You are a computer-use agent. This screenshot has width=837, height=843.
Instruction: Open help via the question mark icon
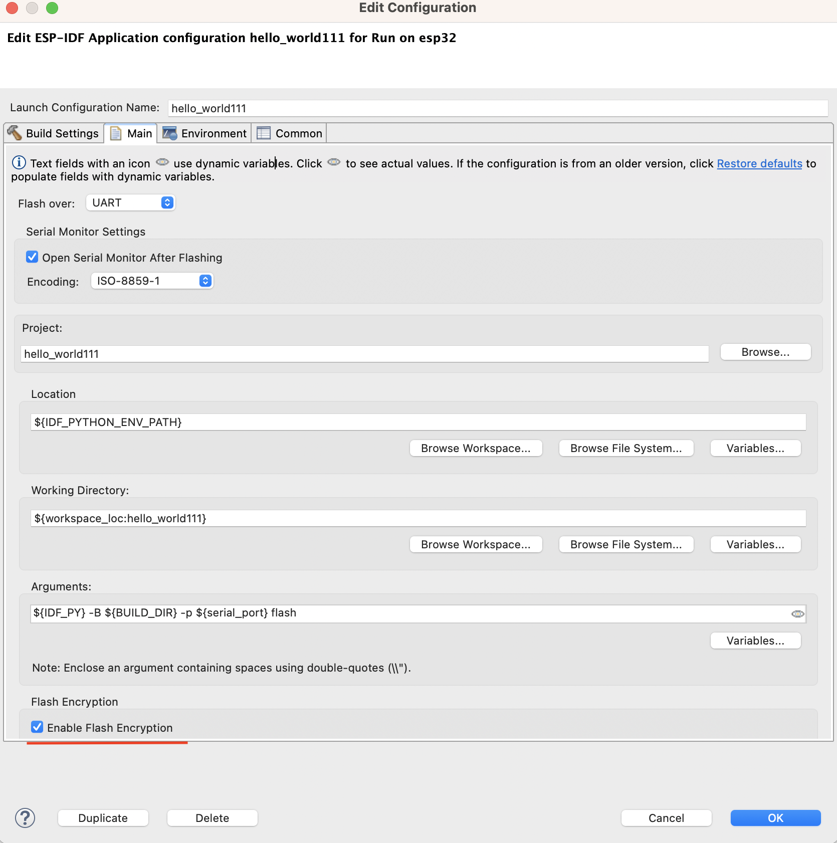[x=25, y=817]
